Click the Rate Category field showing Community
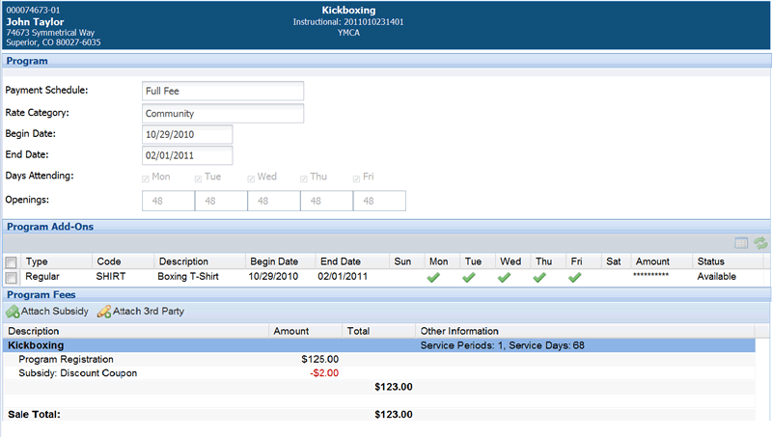Image resolution: width=772 pixels, height=437 pixels. (x=223, y=113)
